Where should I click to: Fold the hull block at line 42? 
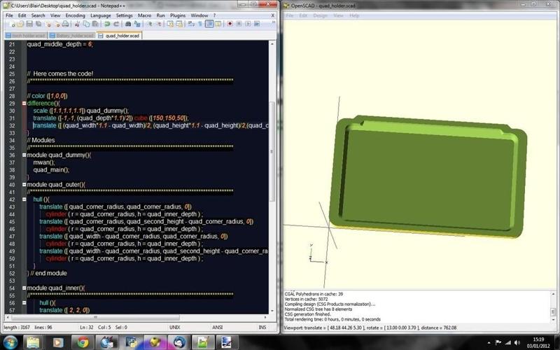point(24,199)
